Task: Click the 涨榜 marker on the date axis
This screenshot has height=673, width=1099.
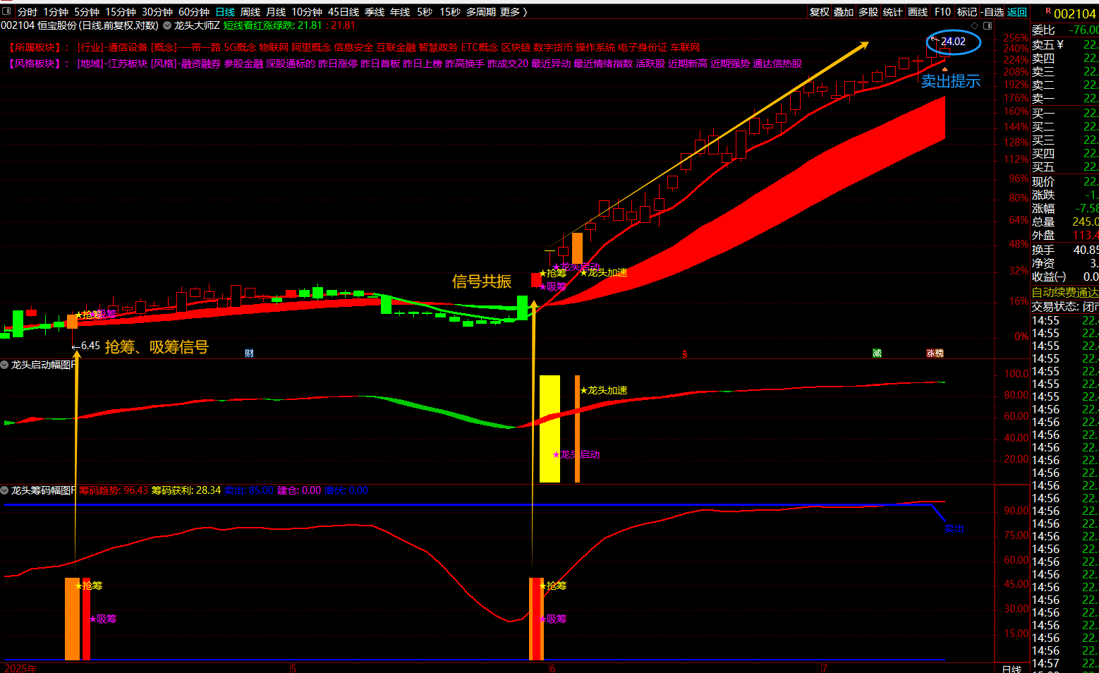Action: click(x=935, y=353)
